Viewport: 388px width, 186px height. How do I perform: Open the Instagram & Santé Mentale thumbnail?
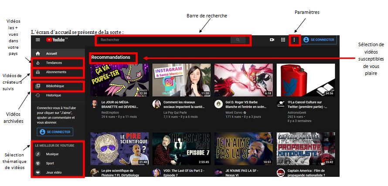click(x=182, y=80)
